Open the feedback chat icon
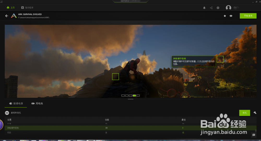The image size is (261, 141). (254, 135)
